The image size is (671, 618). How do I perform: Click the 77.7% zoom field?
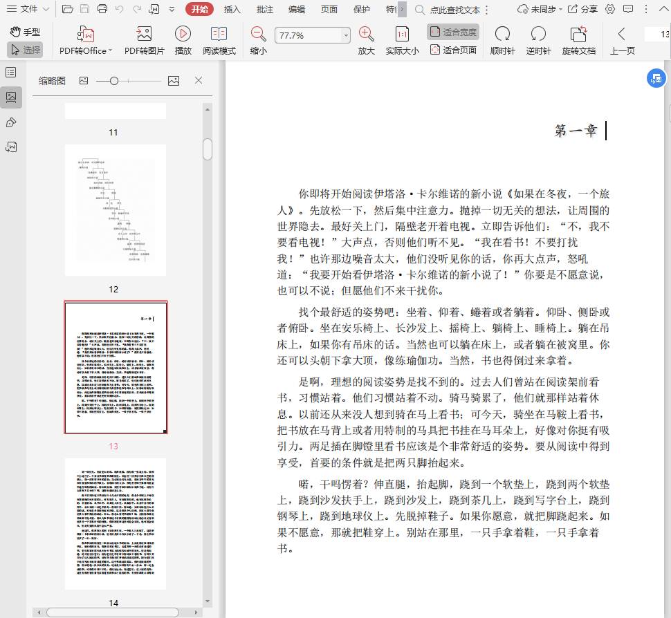308,35
